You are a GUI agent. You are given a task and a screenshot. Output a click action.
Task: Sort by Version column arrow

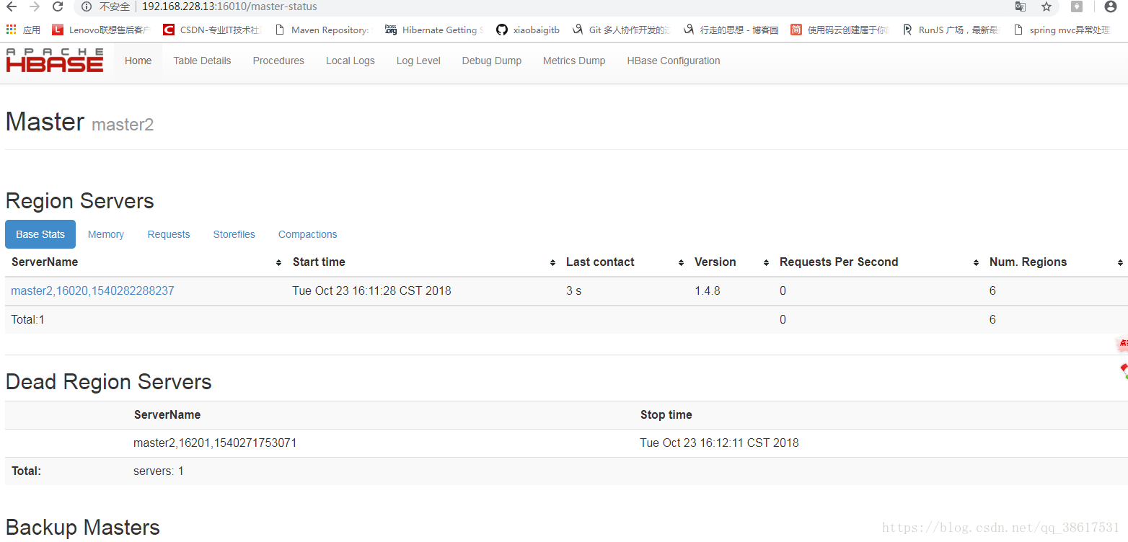[x=766, y=263]
